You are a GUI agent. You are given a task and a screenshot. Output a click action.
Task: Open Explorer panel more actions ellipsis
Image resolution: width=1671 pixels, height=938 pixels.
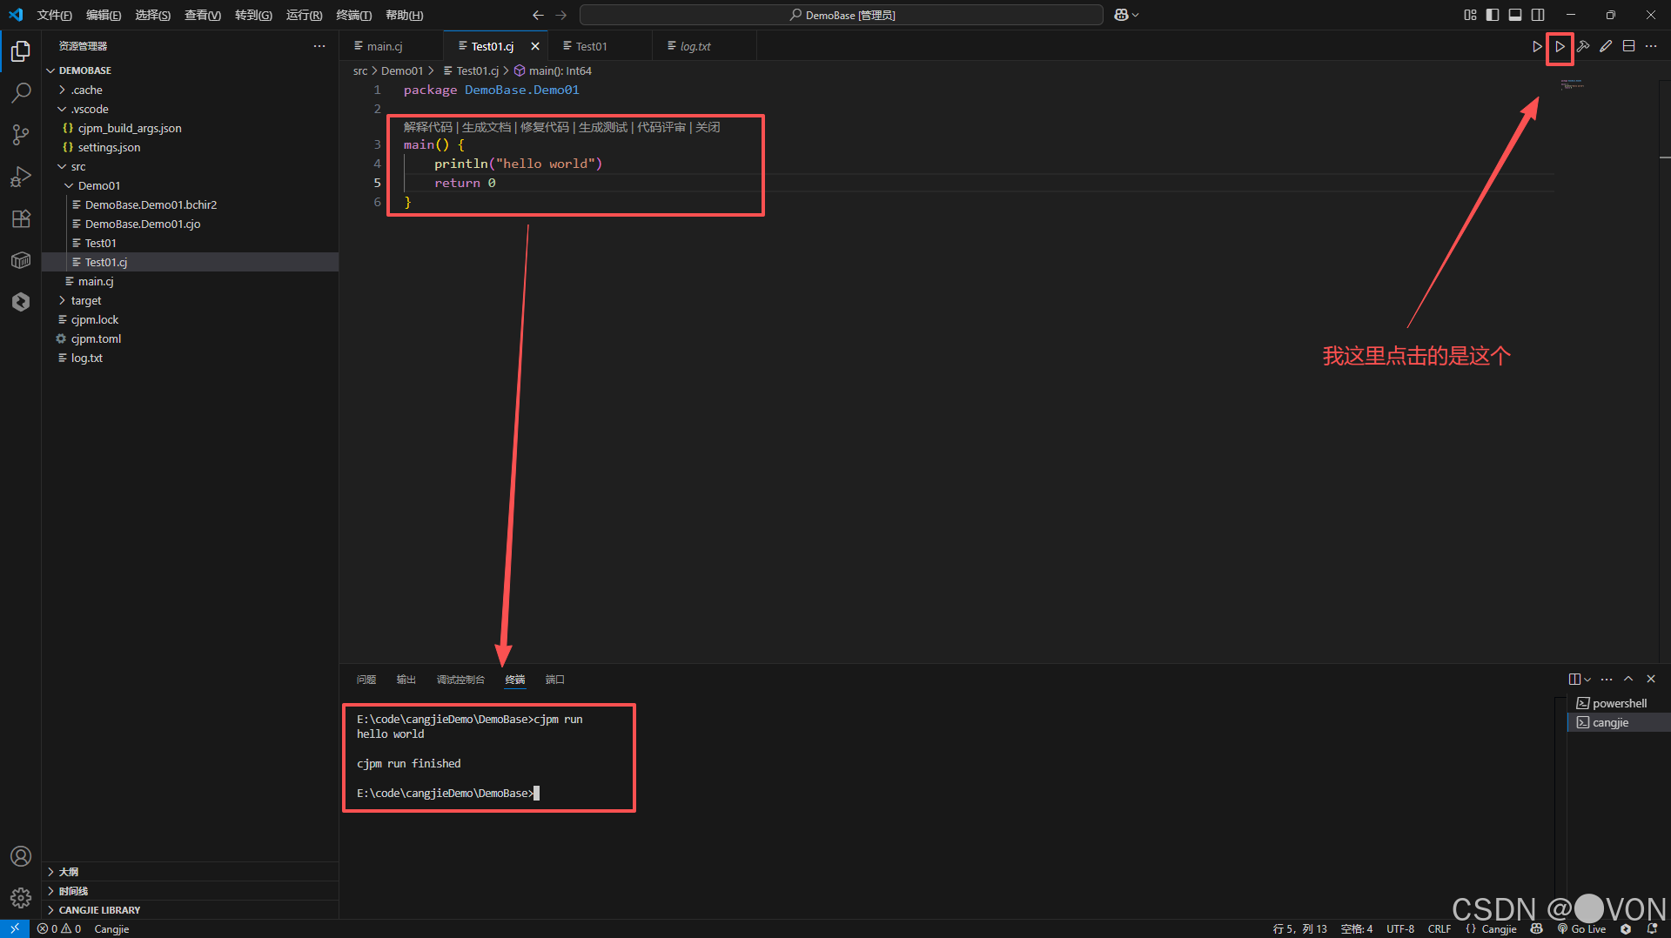pyautogui.click(x=319, y=46)
